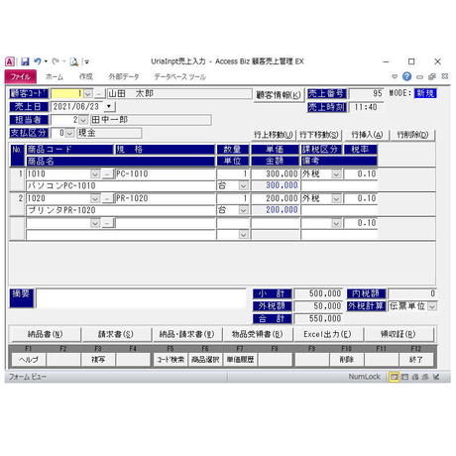This screenshot has height=456, width=456.
Task: Expand product code dropdown in empty third row
Action: point(95,223)
